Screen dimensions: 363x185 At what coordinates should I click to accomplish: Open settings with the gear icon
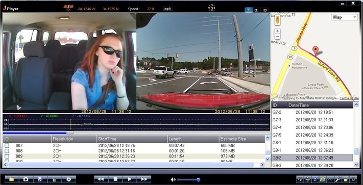[x=69, y=179]
